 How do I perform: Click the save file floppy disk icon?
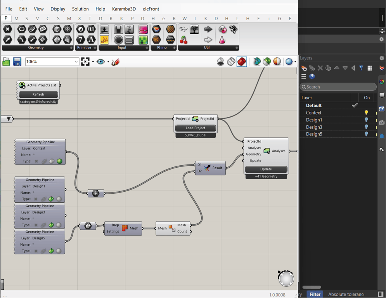click(17, 62)
